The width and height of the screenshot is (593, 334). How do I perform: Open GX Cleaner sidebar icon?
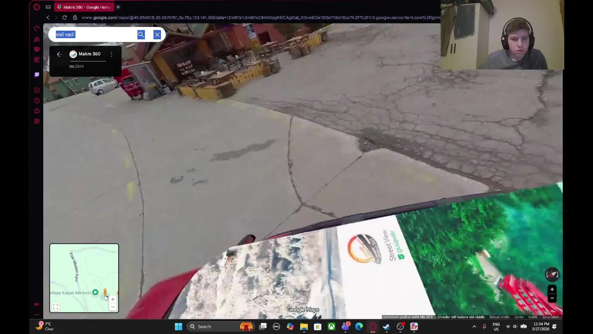tap(37, 39)
